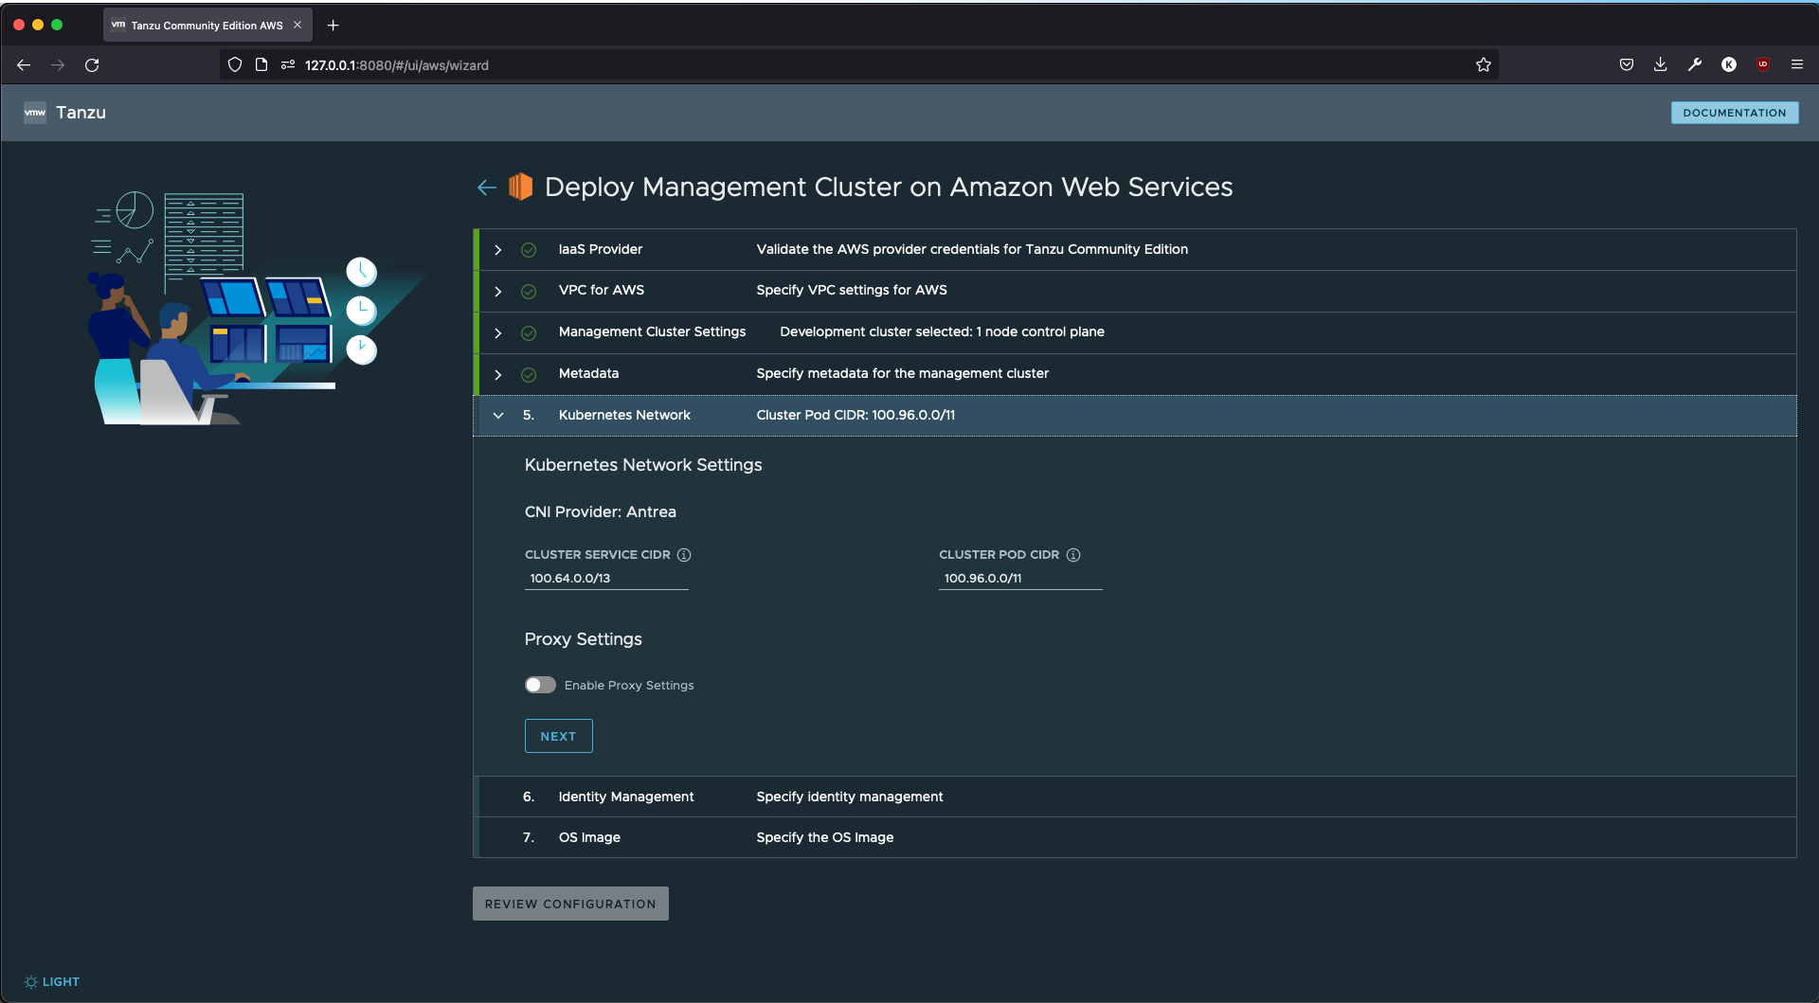Bookmark this page with star icon
The image size is (1819, 1003).
[1484, 65]
